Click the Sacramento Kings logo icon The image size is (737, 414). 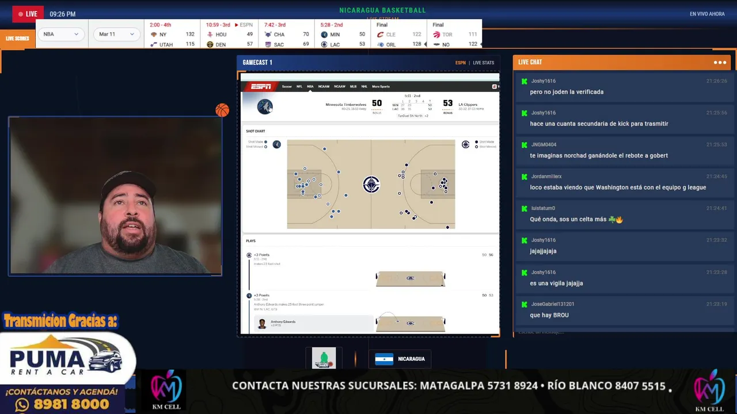point(268,44)
